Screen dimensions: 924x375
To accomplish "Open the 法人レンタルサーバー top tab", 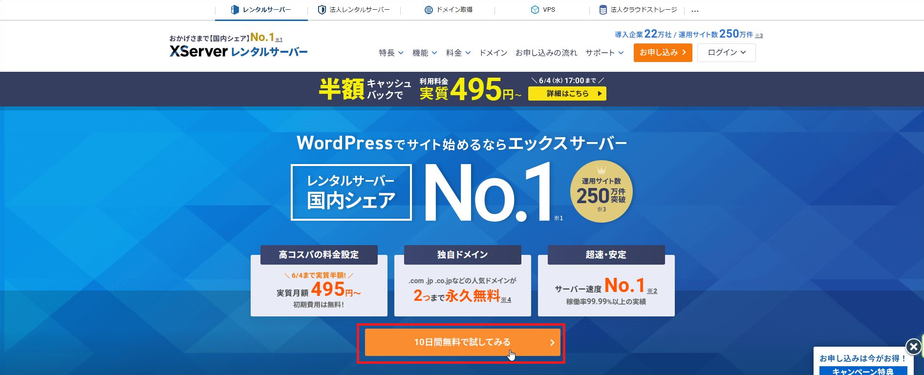I will pos(354,10).
